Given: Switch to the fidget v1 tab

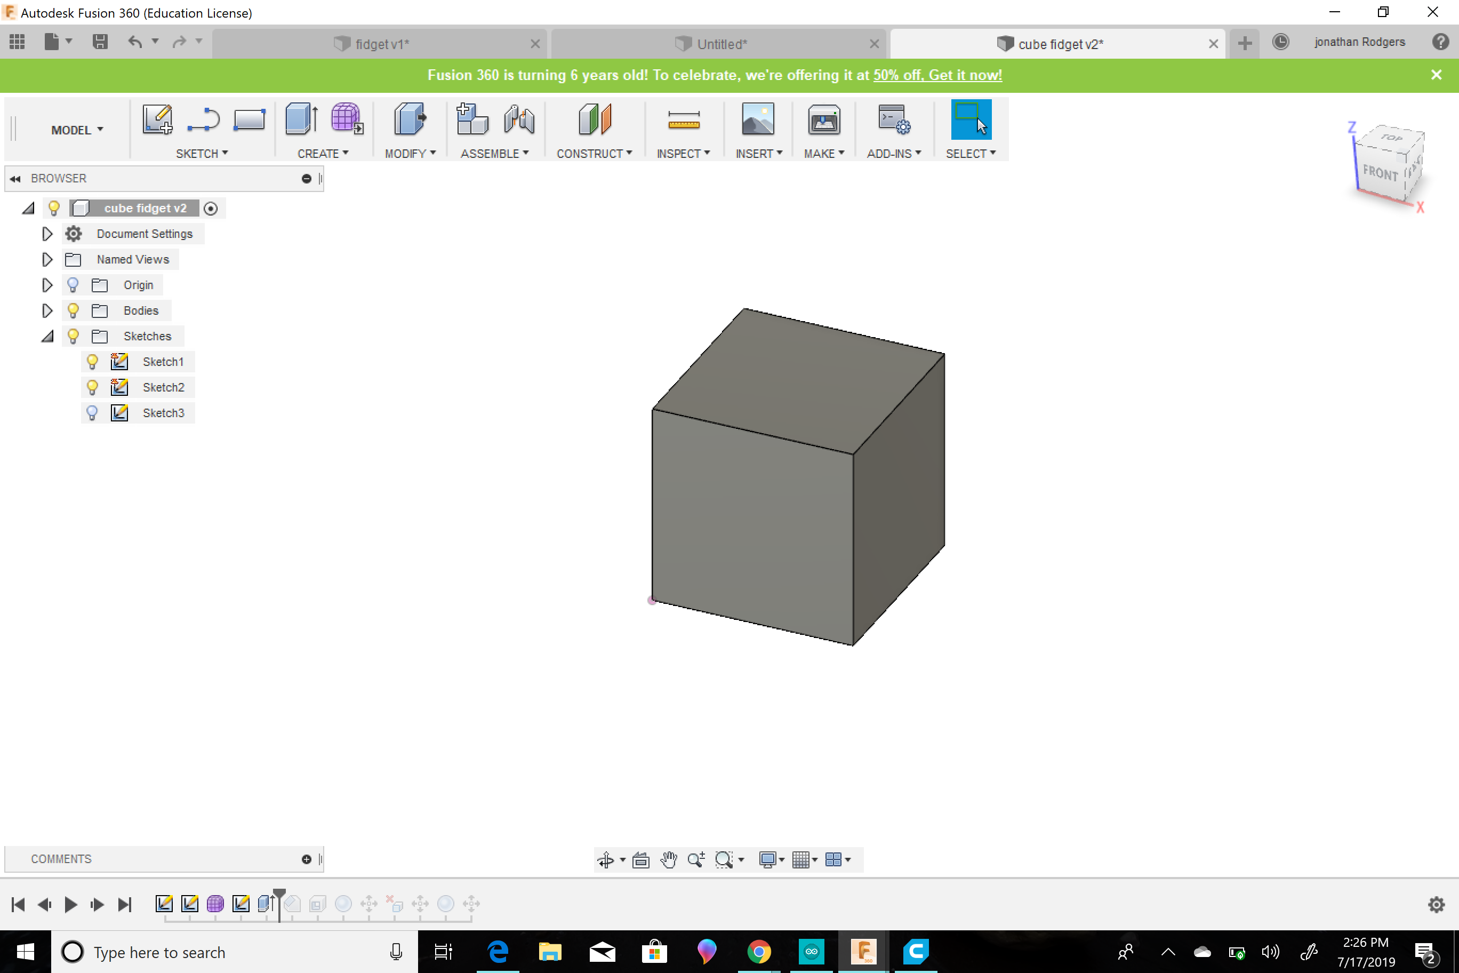Looking at the screenshot, I should [380, 43].
